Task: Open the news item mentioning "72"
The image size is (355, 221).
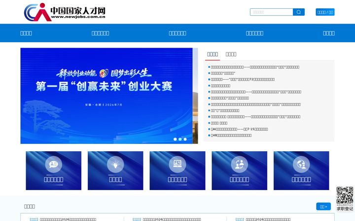Action: (x=243, y=80)
